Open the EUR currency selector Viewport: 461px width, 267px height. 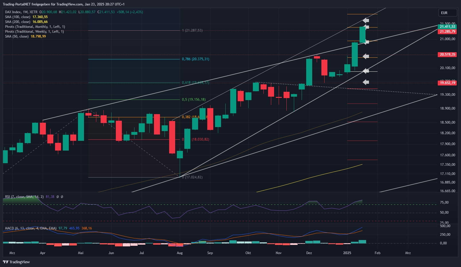click(448, 13)
